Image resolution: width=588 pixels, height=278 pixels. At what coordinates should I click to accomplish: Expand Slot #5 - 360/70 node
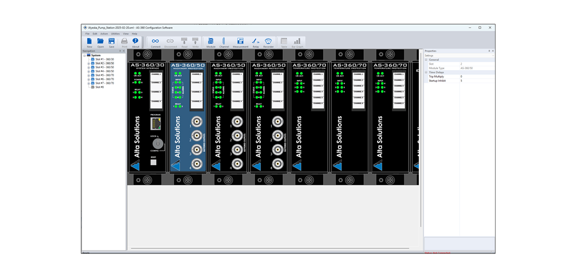pyautogui.click(x=89, y=75)
